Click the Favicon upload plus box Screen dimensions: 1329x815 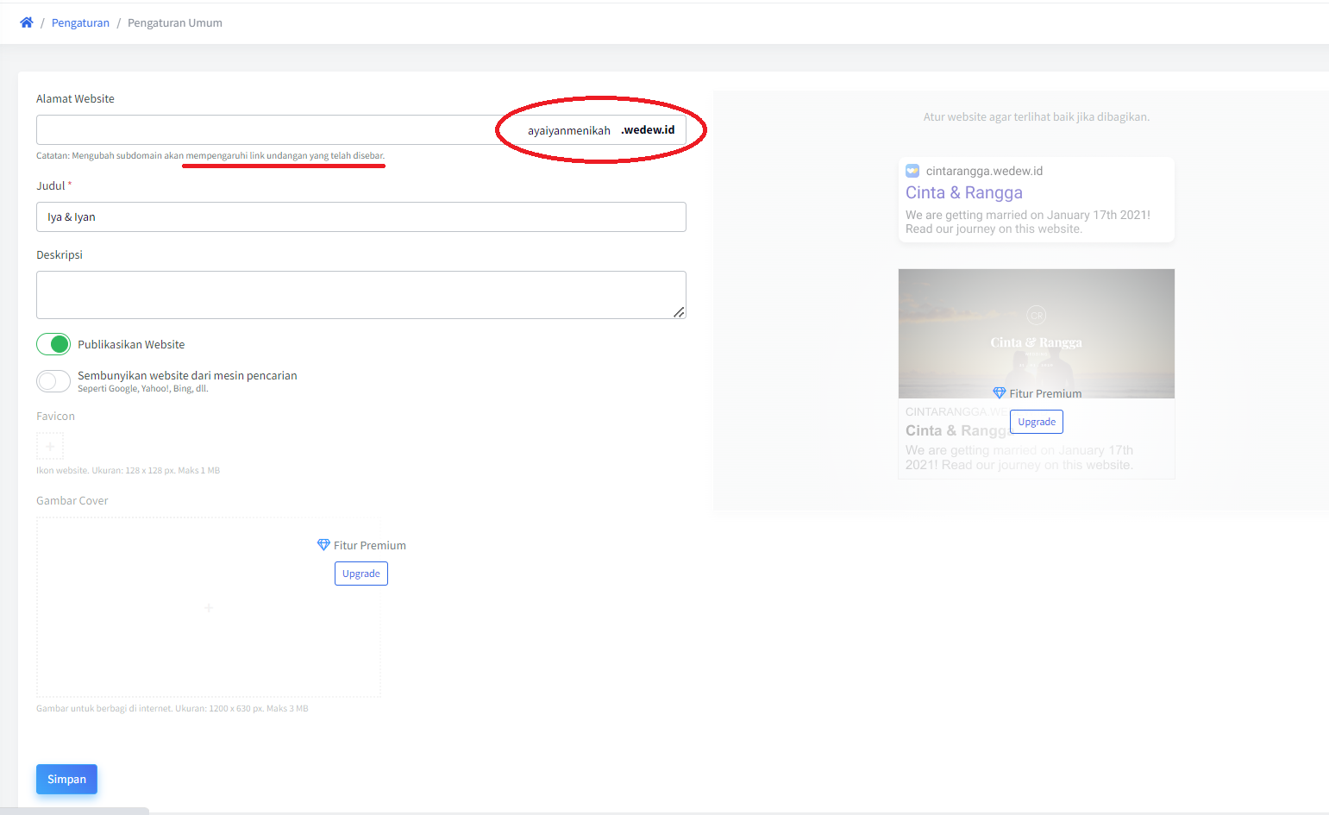pyautogui.click(x=50, y=446)
